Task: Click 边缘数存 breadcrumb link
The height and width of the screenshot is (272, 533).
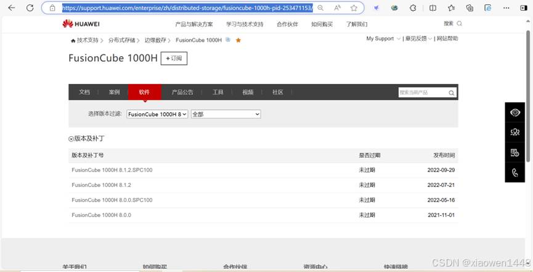Action: click(x=155, y=40)
